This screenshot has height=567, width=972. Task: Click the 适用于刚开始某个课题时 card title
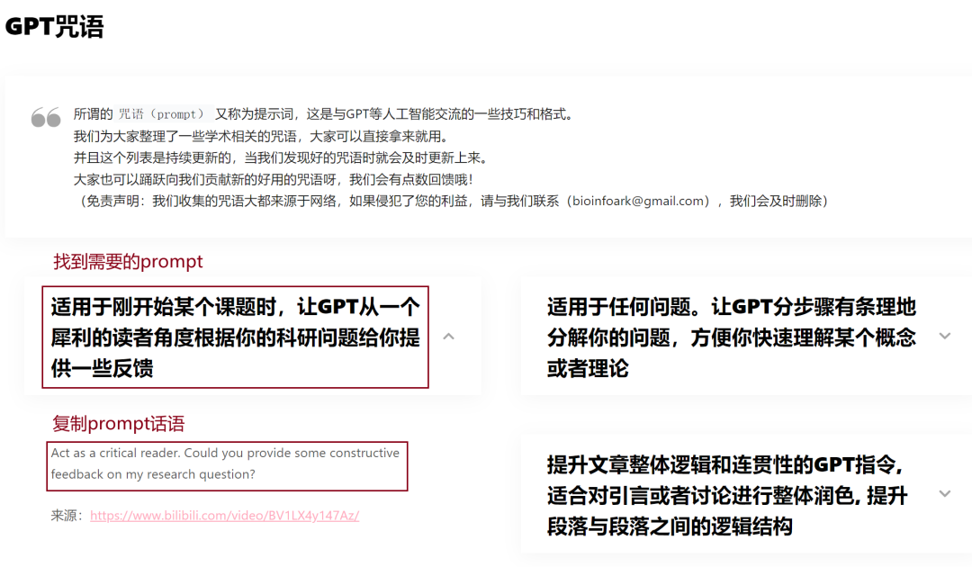tap(236, 337)
